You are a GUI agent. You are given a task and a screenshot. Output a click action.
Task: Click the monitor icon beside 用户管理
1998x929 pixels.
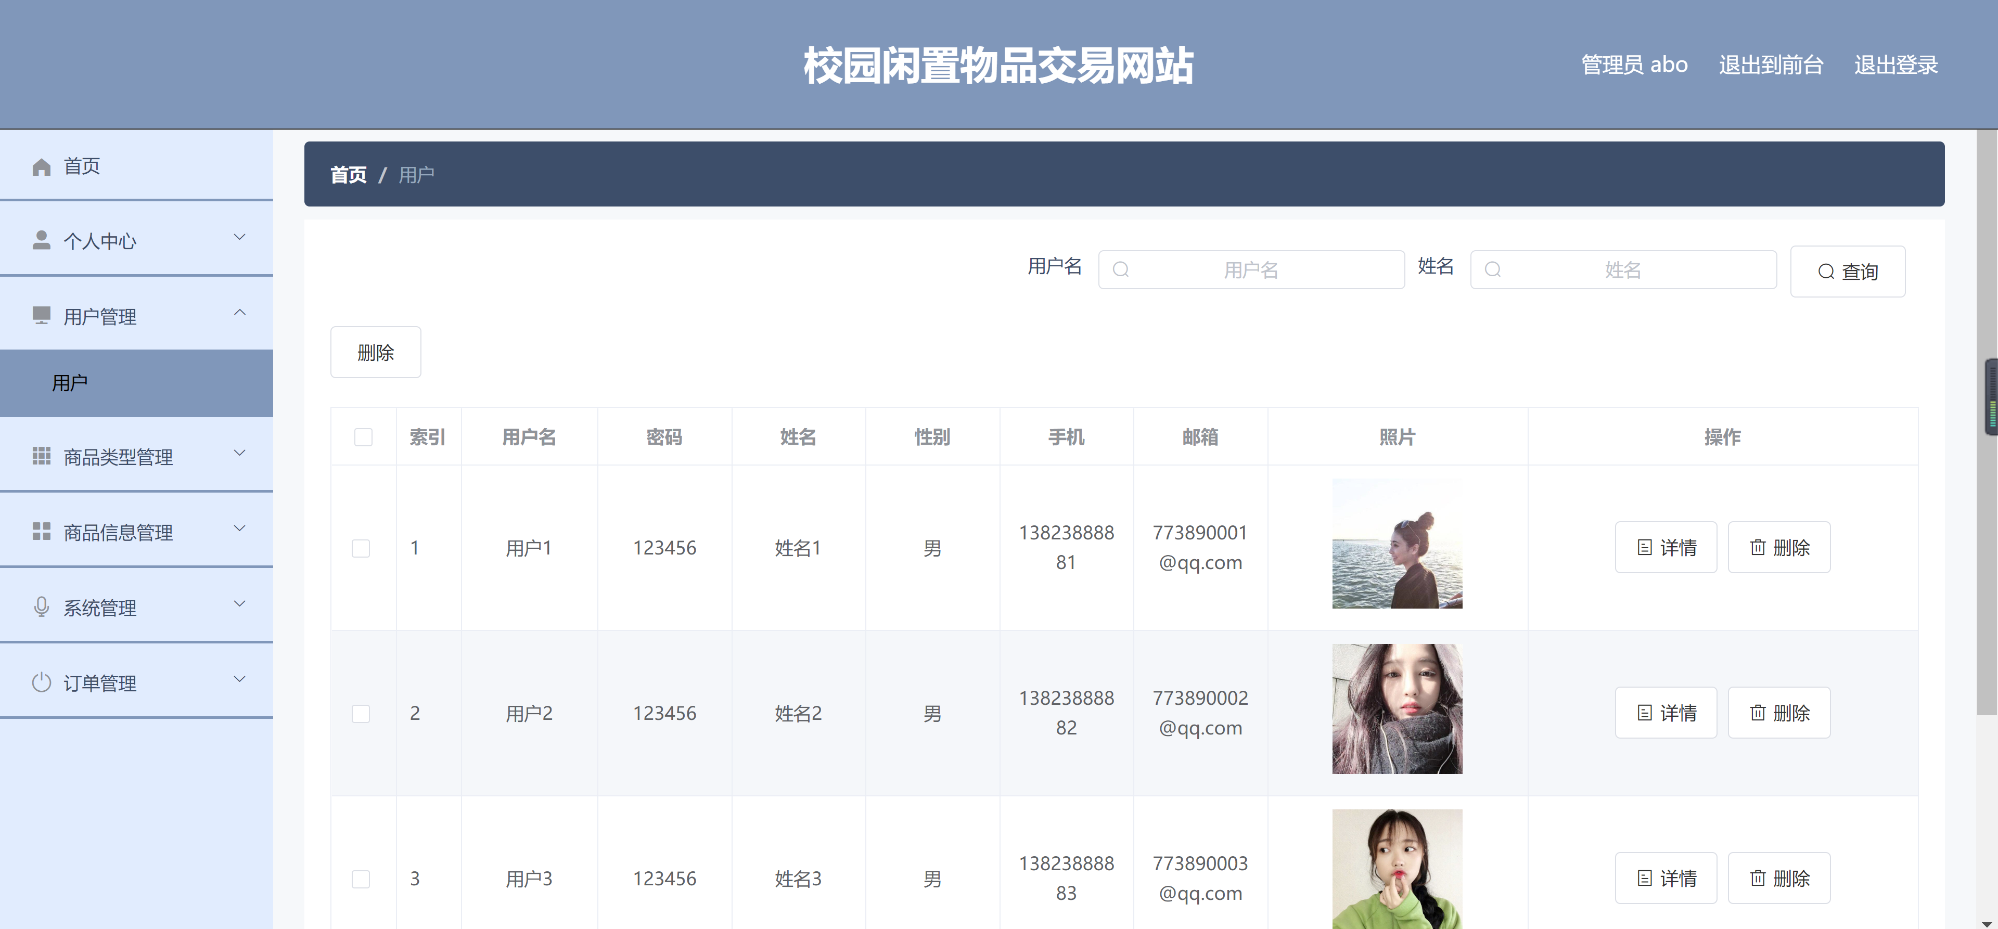click(41, 316)
